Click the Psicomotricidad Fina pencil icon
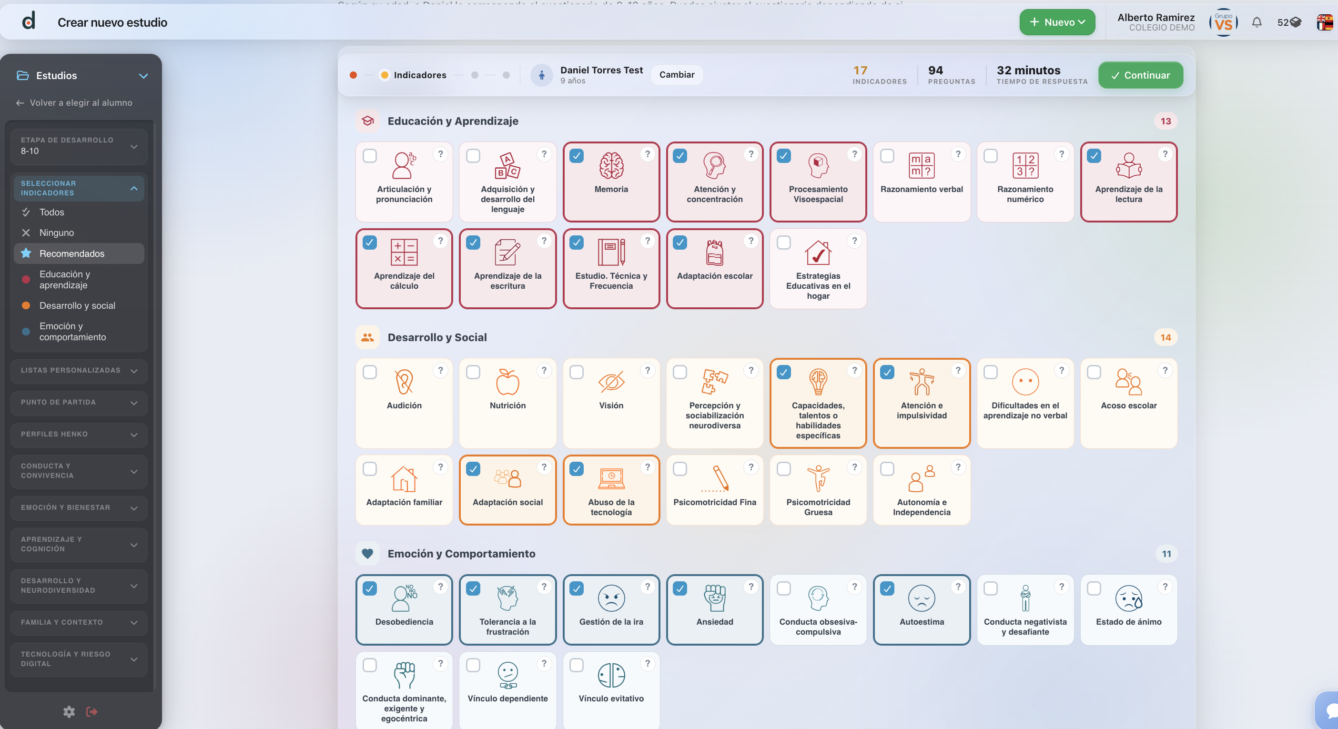Image resolution: width=1338 pixels, height=729 pixels. [x=715, y=478]
